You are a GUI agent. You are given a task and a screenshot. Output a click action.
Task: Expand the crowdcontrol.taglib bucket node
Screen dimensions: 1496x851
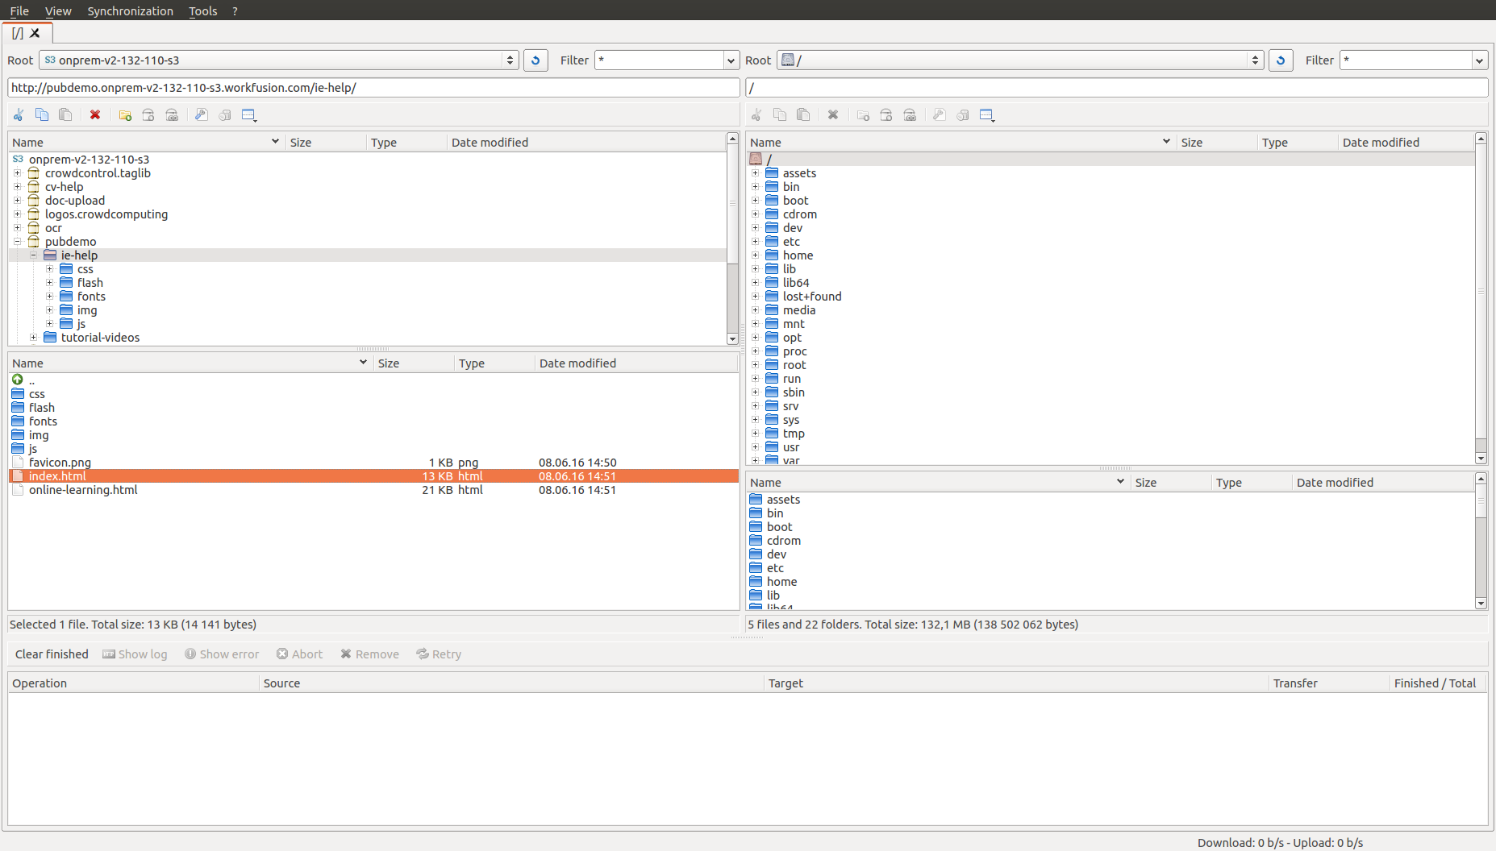pos(17,173)
